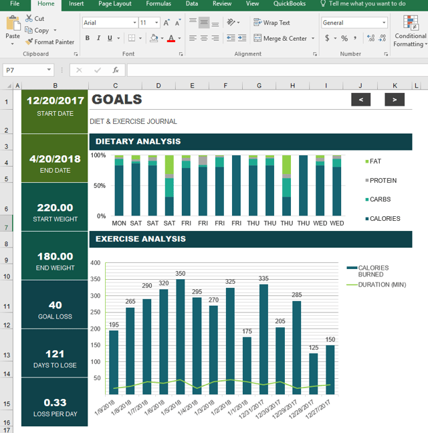428x433 pixels.
Task: Apply Percent Style formatting
Action: pyautogui.click(x=344, y=38)
